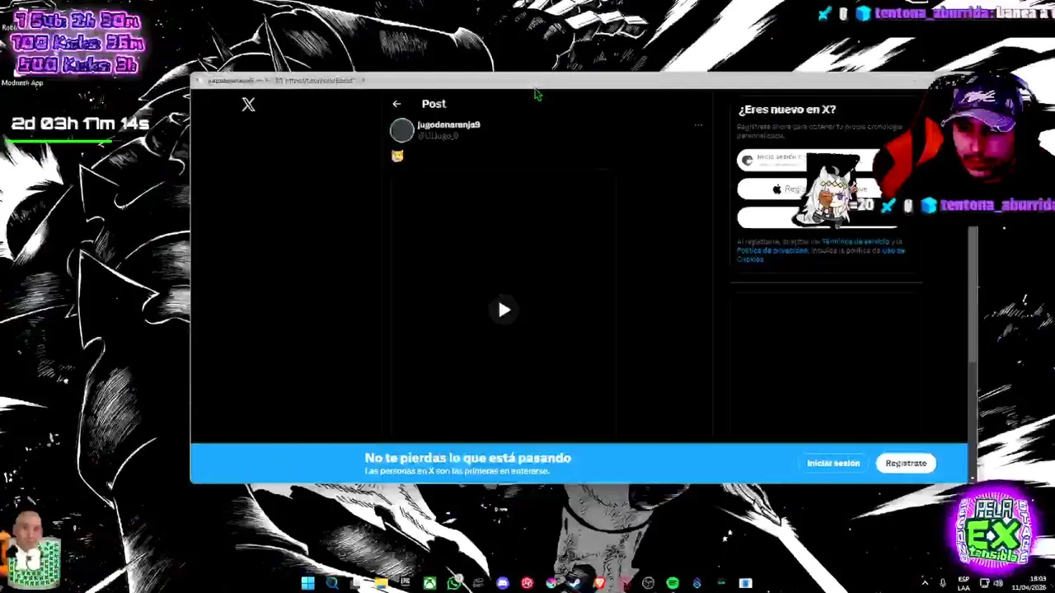
Task: Open the Windows Start menu
Action: pyautogui.click(x=307, y=583)
